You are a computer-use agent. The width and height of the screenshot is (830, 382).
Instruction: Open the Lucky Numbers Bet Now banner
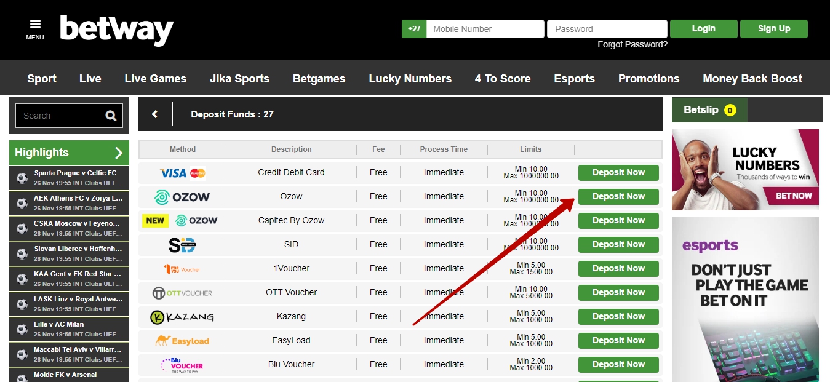point(745,170)
